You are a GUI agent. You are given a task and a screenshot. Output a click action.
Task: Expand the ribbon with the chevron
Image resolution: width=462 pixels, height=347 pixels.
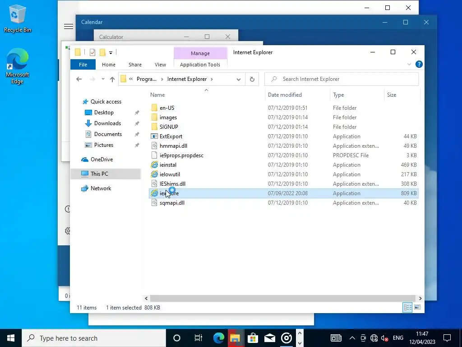coord(409,64)
